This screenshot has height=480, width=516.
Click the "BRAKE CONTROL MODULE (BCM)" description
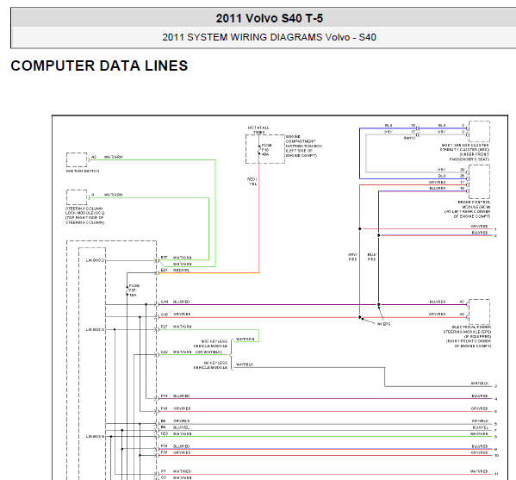467,209
